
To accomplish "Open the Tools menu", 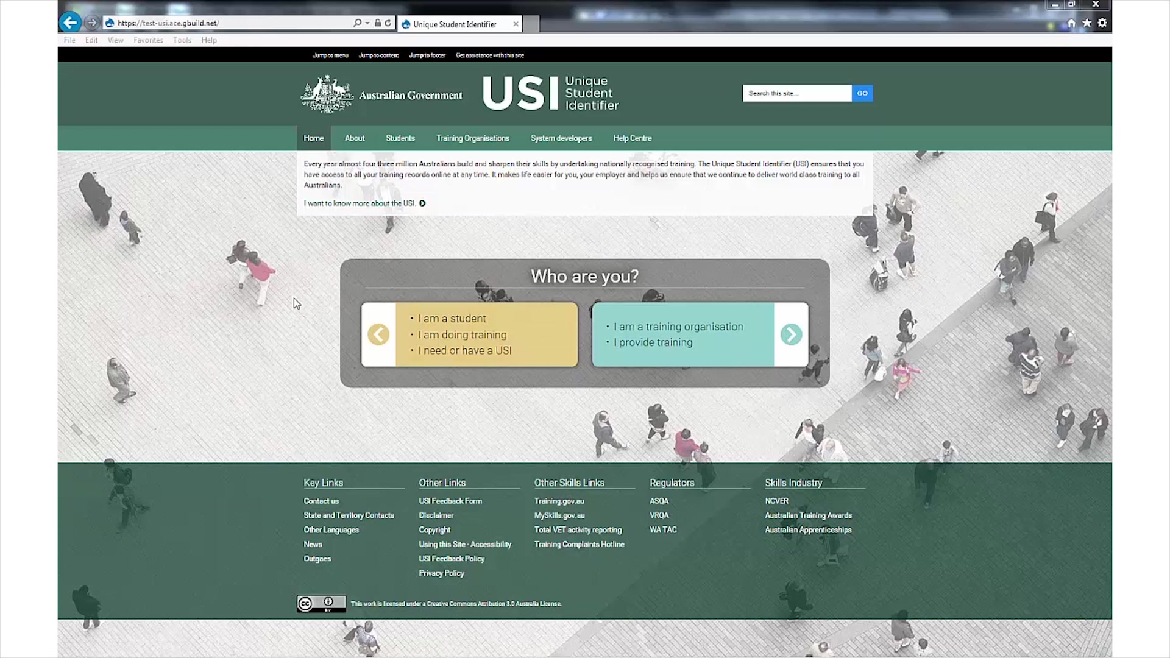I will click(182, 40).
